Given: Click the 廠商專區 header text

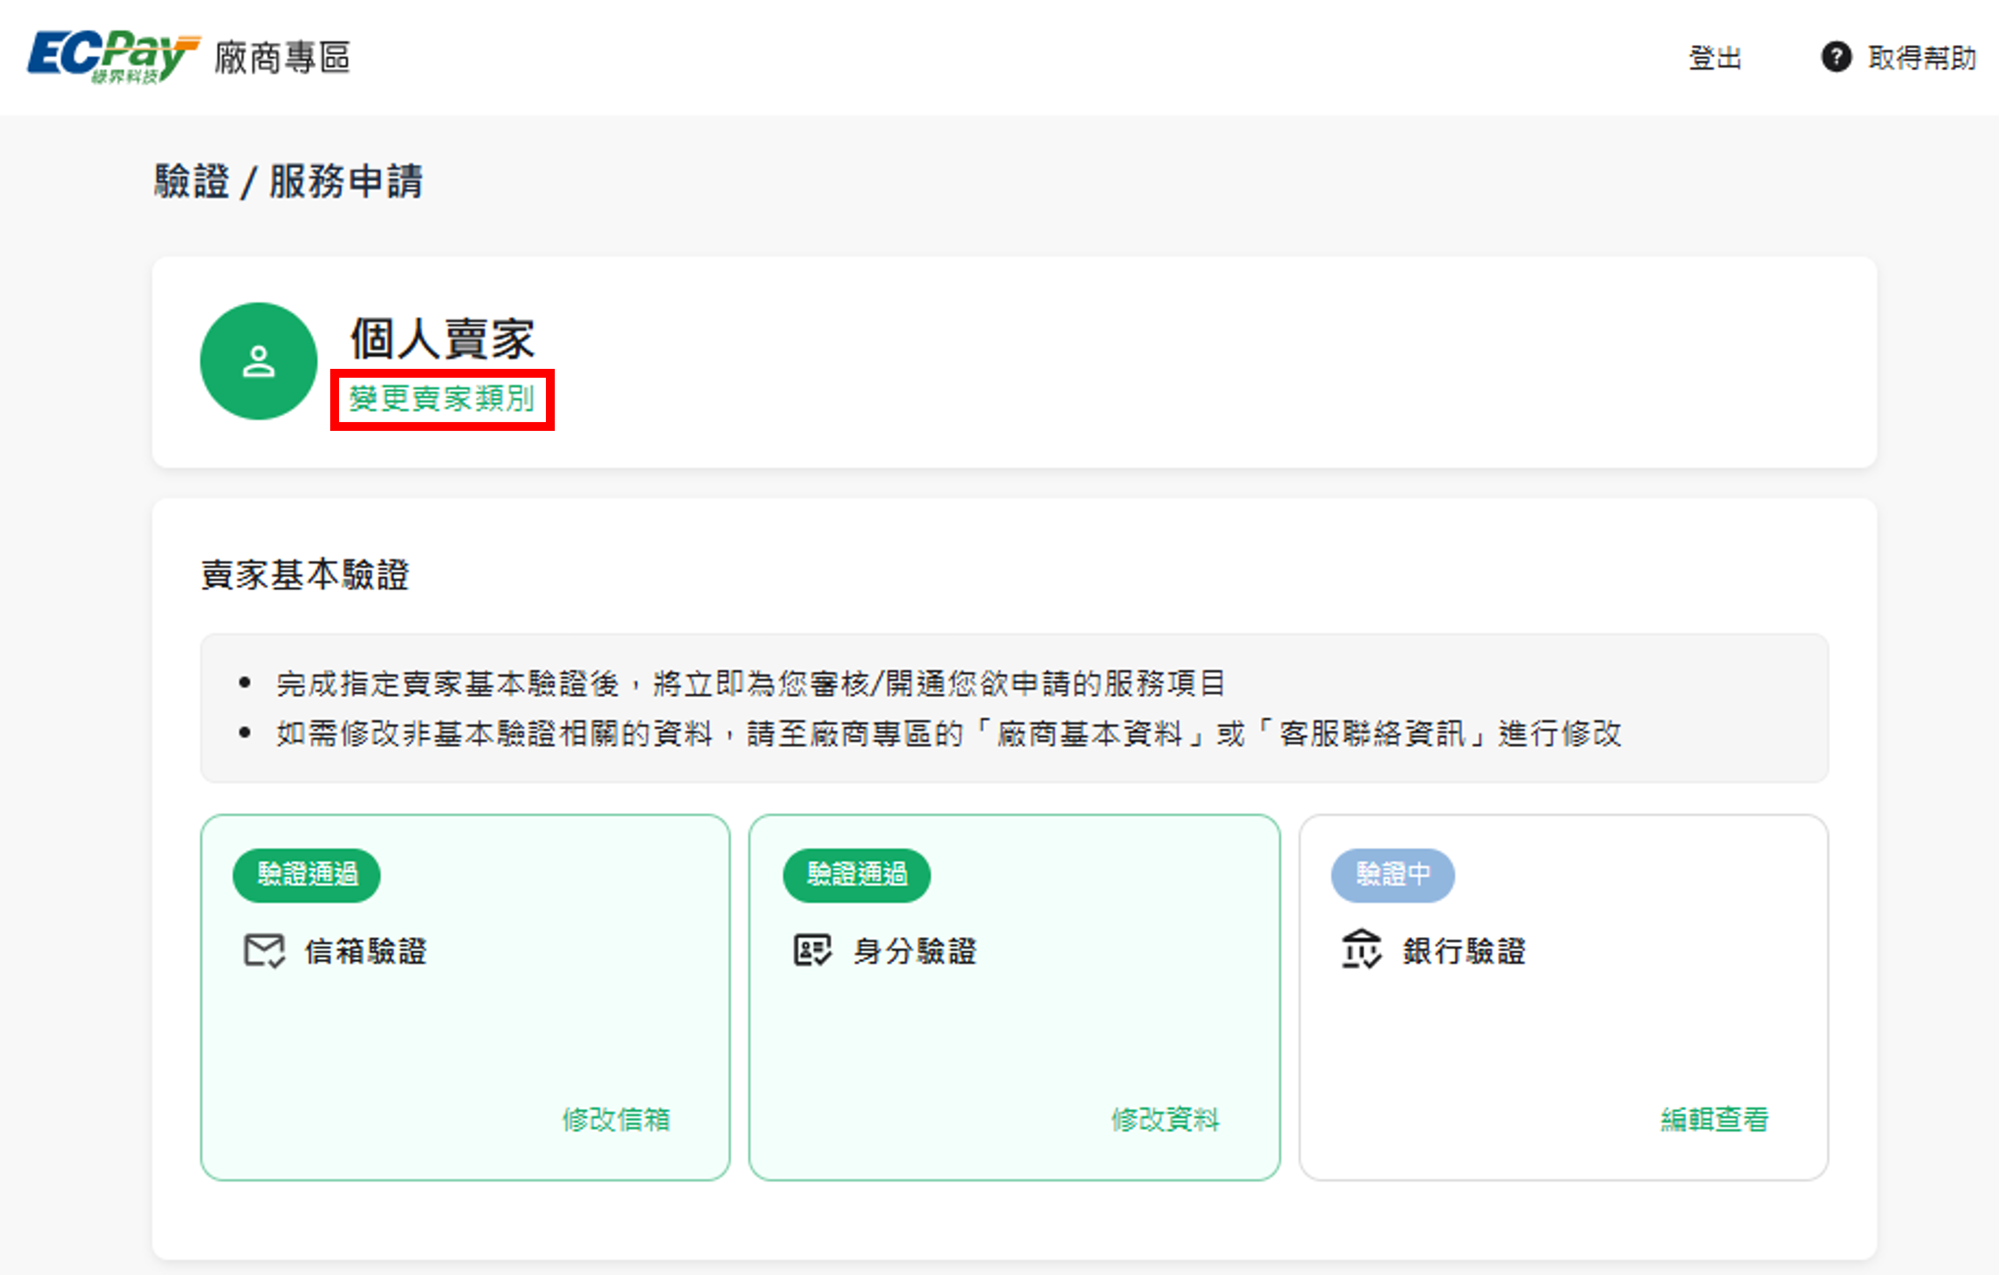Looking at the screenshot, I should (282, 58).
